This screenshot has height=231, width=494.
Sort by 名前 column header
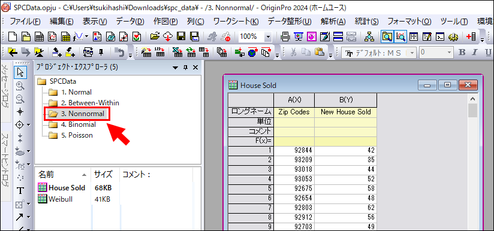62,174
